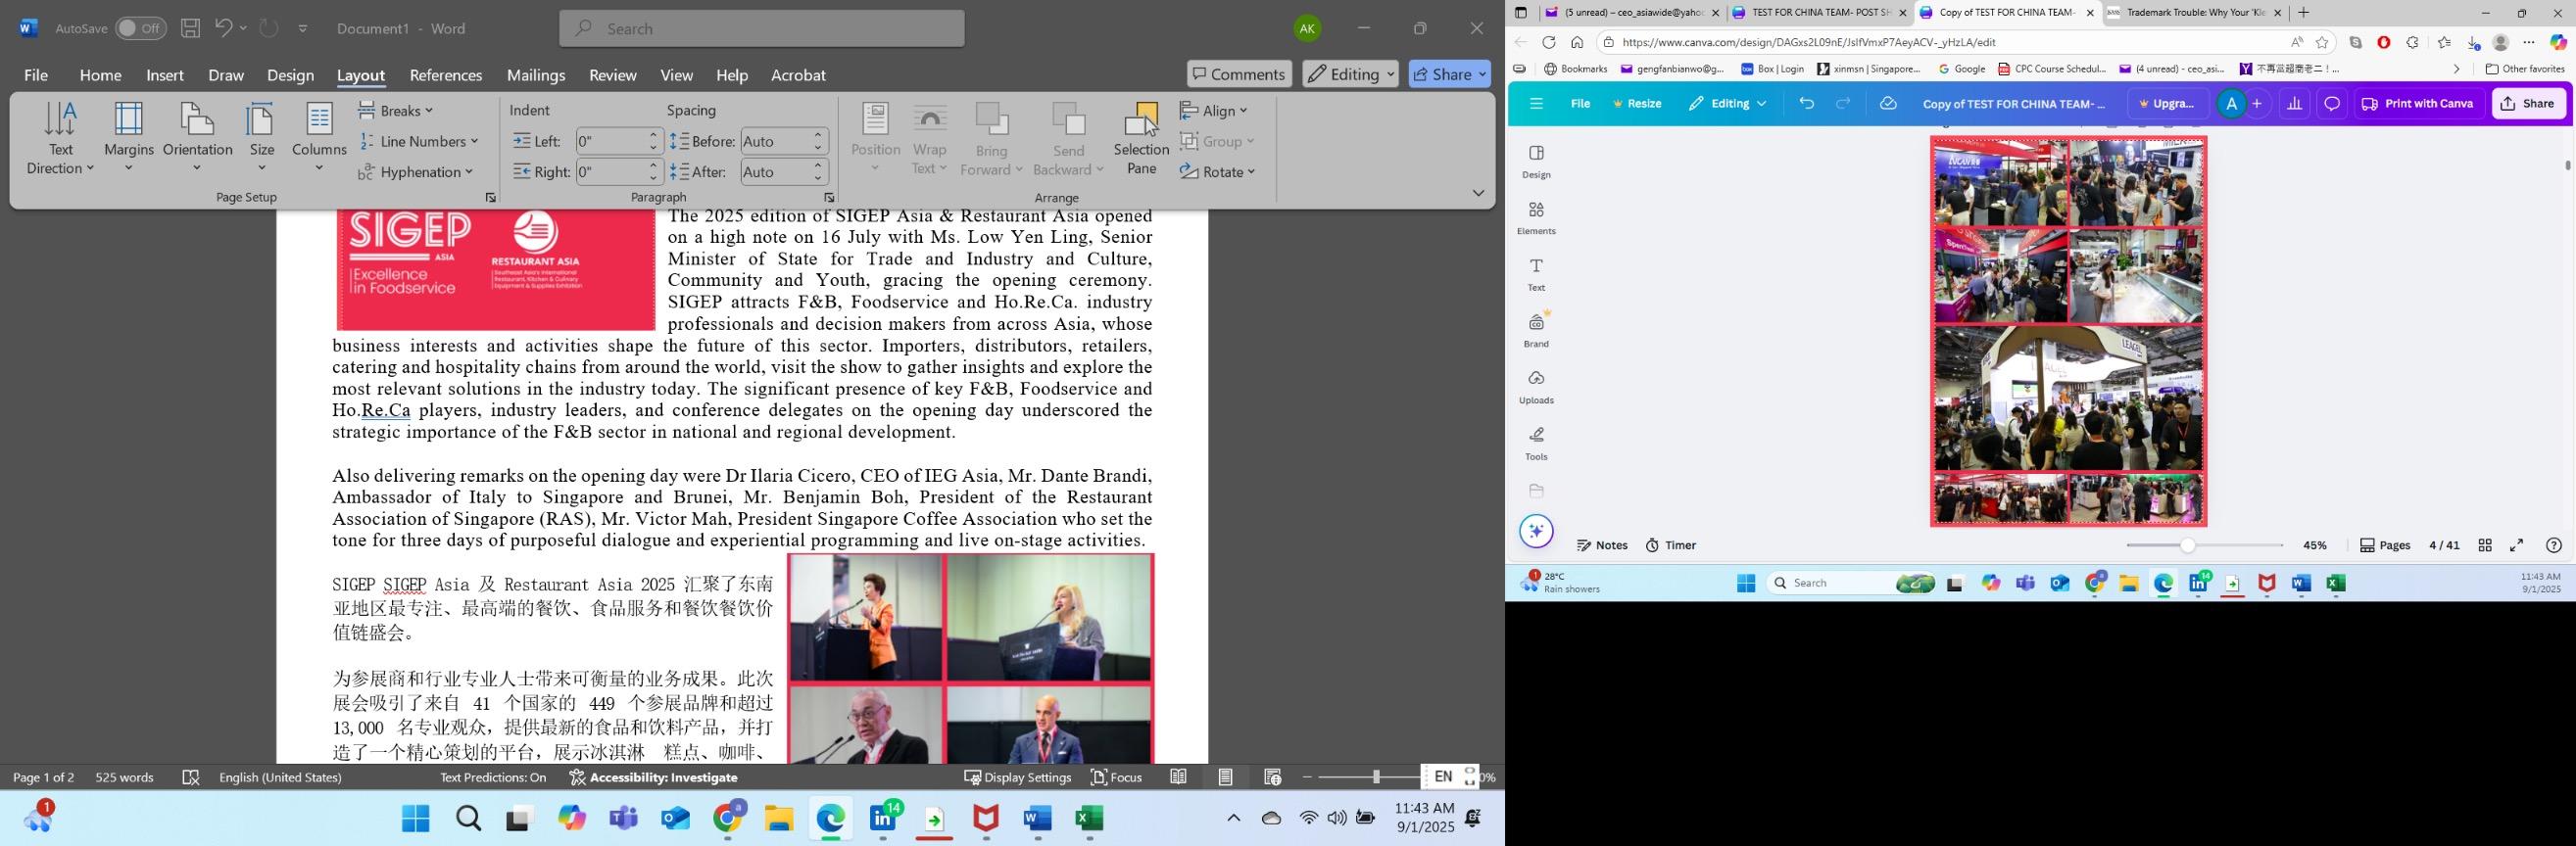Click Accessibility: Investigate in Word's status bar
2576x846 pixels.
tap(653, 777)
